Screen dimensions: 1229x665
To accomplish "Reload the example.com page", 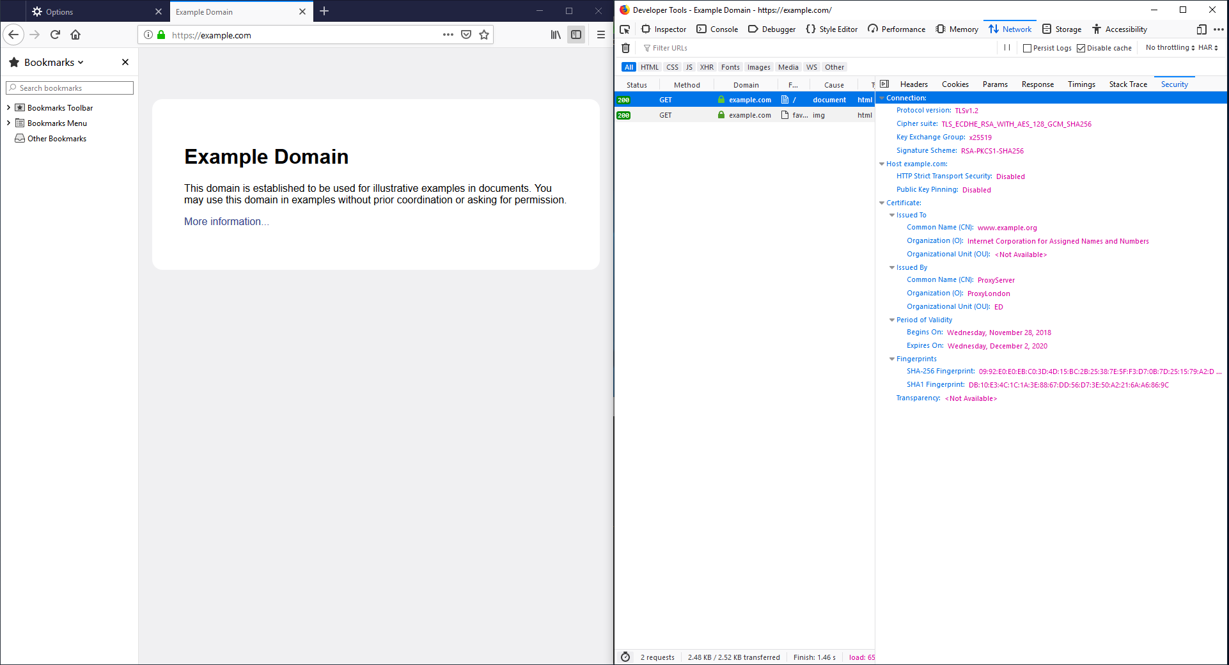I will (x=55, y=35).
